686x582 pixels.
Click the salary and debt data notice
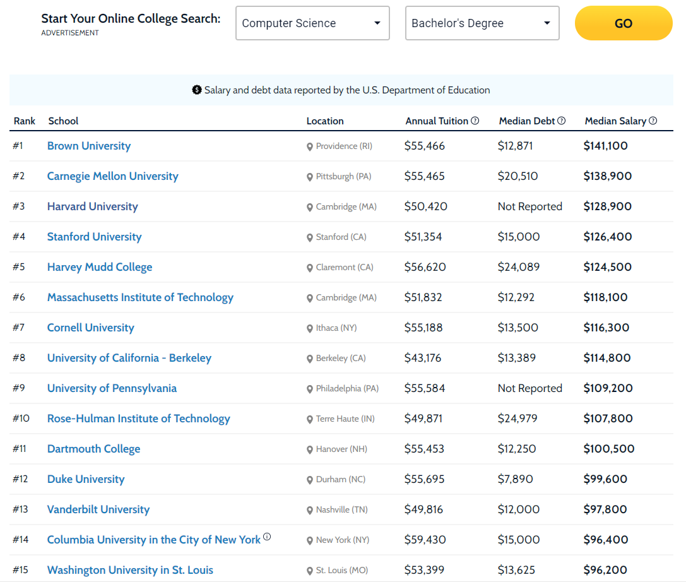click(341, 90)
